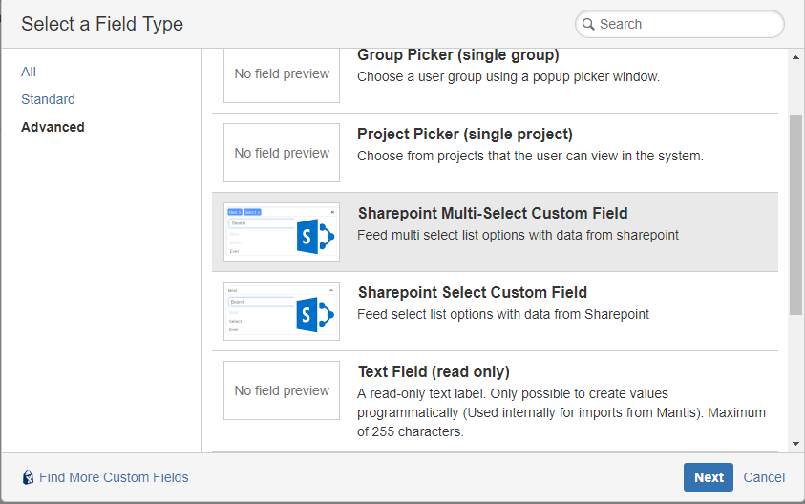Choose Text Field (read only) type

point(434,372)
